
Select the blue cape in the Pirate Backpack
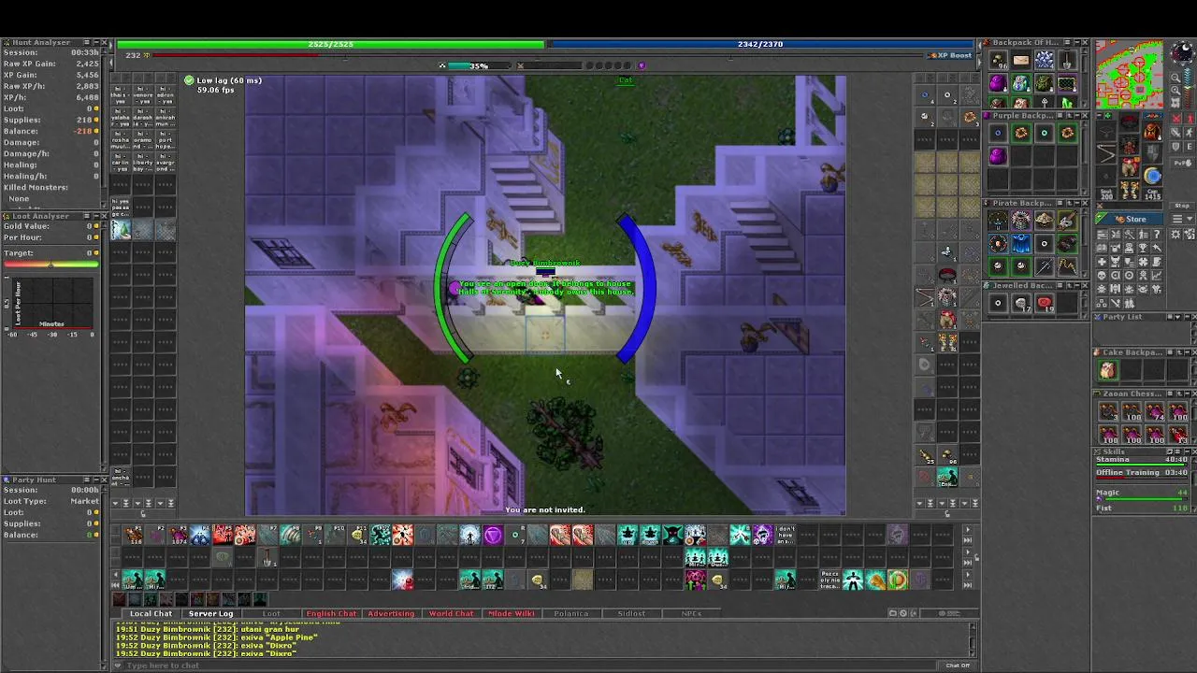pyautogui.click(x=1021, y=244)
